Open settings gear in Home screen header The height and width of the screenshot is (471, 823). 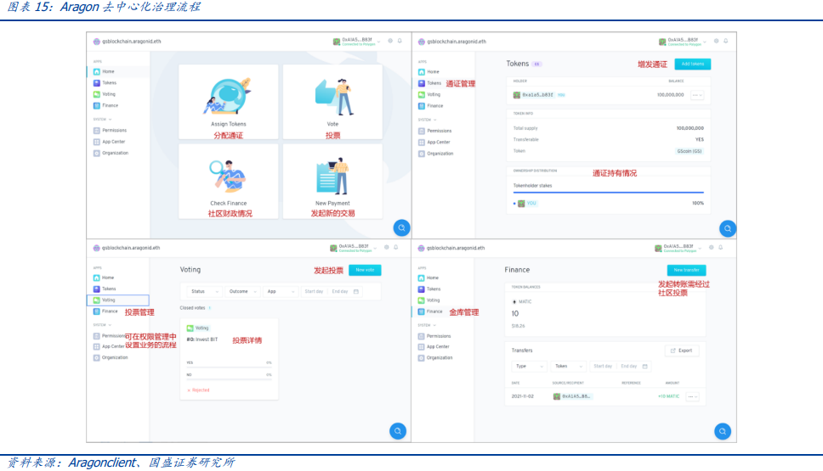(x=390, y=41)
